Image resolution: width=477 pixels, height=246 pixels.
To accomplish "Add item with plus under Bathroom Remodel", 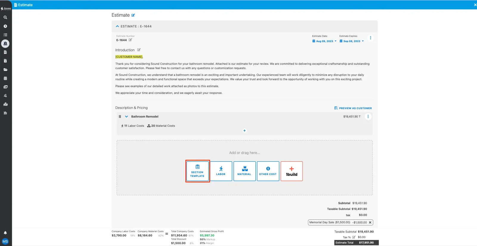I will coord(244,131).
